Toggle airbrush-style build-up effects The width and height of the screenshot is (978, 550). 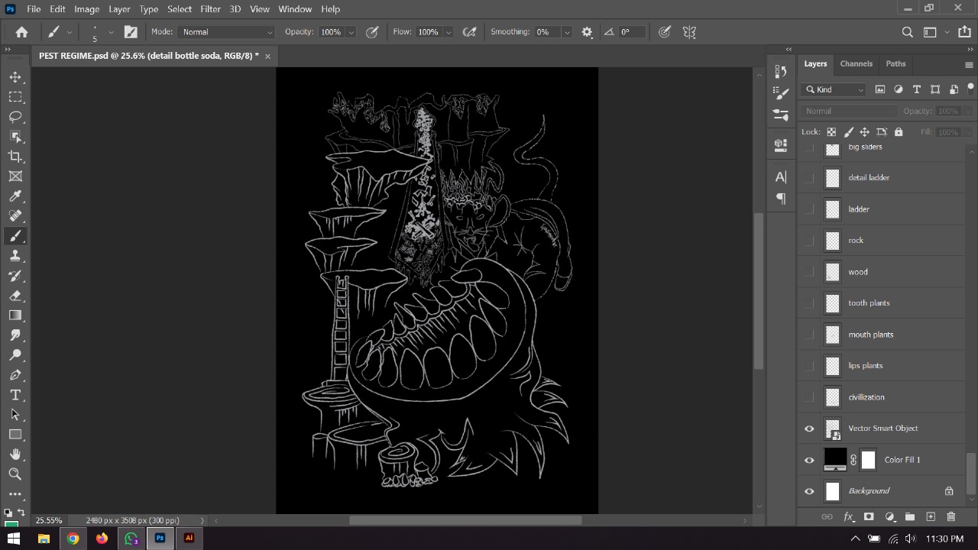tap(470, 32)
